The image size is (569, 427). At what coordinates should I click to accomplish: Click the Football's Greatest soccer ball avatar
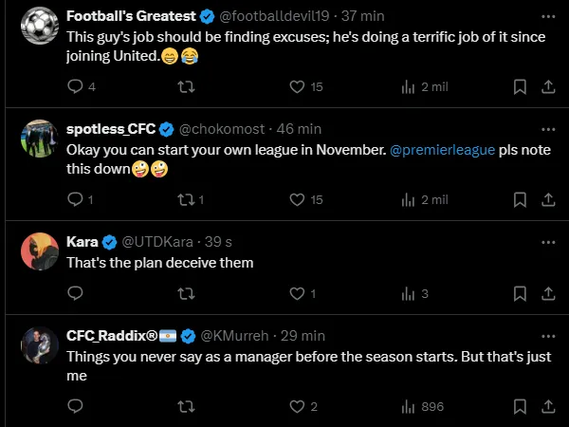37,26
